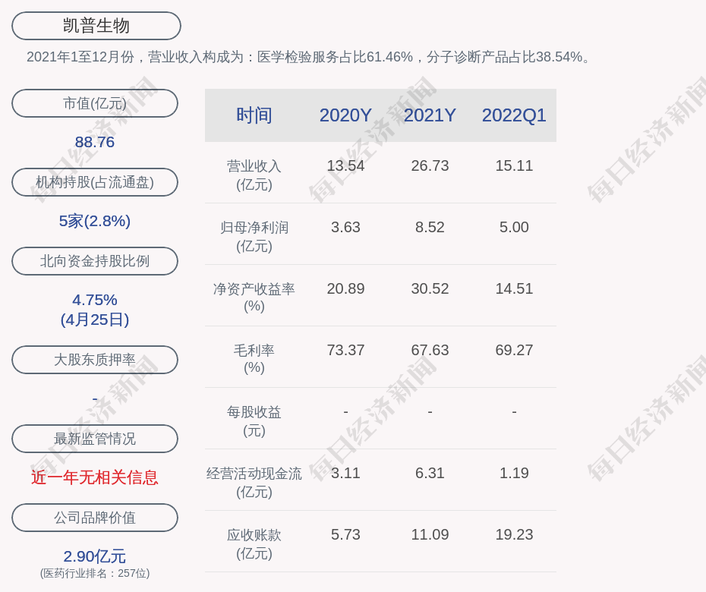The image size is (706, 592).
Task: Click the 归母净利润(亿元) row label
Action: coord(254,236)
